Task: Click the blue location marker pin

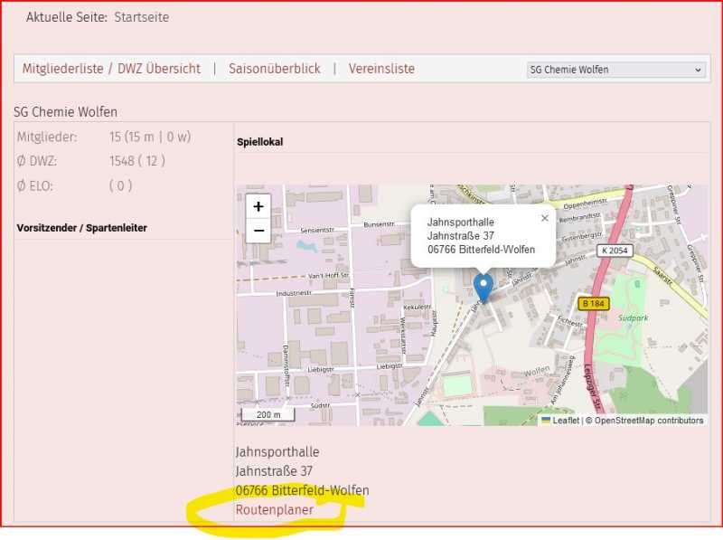Action: 484,287
